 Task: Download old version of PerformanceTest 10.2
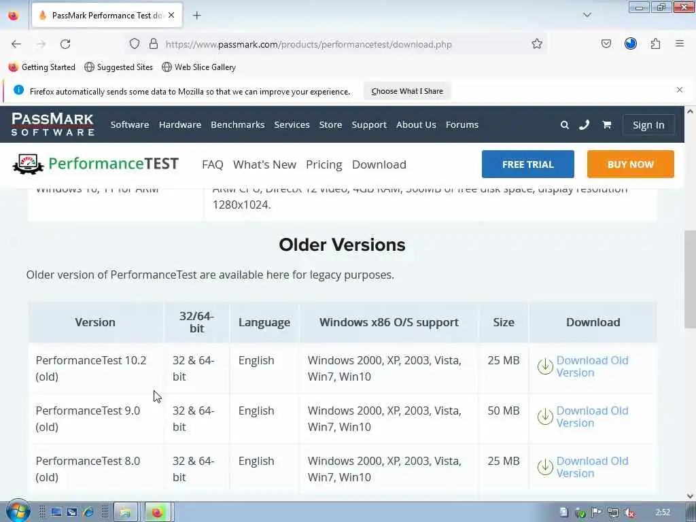[x=592, y=366]
